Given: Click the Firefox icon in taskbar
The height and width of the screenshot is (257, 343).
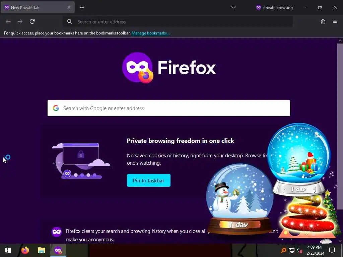Looking at the screenshot, I should (25, 250).
